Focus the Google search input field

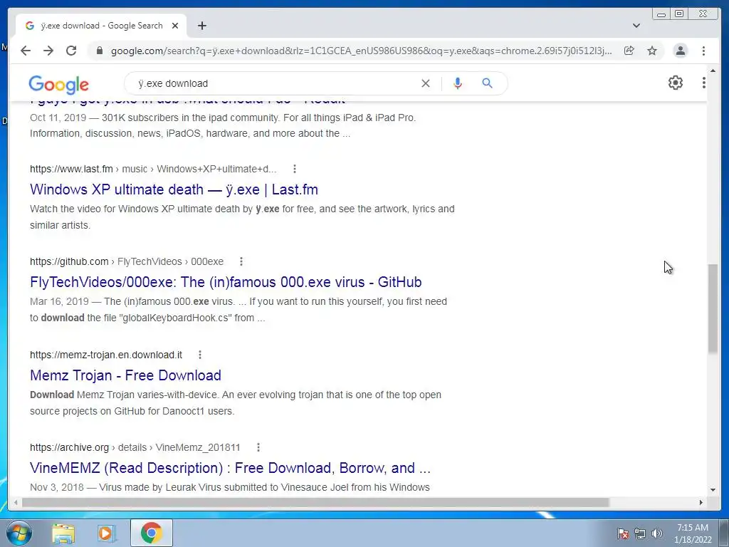tap(274, 84)
